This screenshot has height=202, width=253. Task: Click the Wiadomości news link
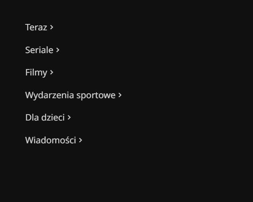point(50,140)
